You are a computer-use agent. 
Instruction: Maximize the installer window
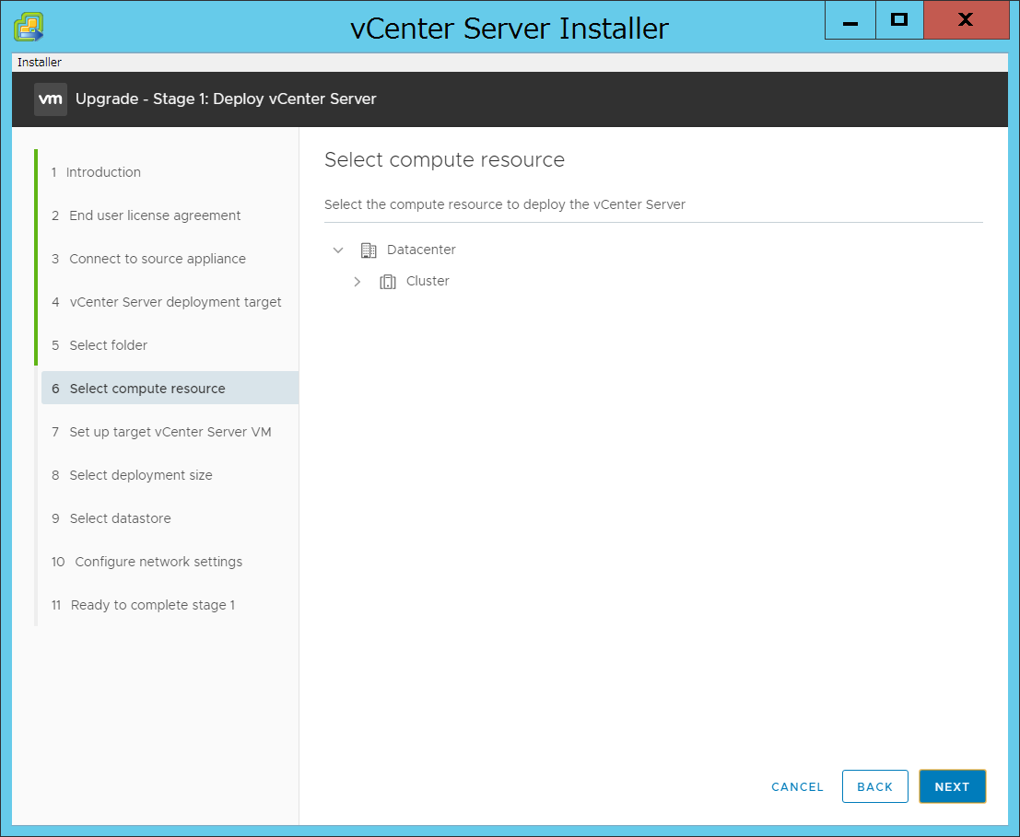[899, 20]
